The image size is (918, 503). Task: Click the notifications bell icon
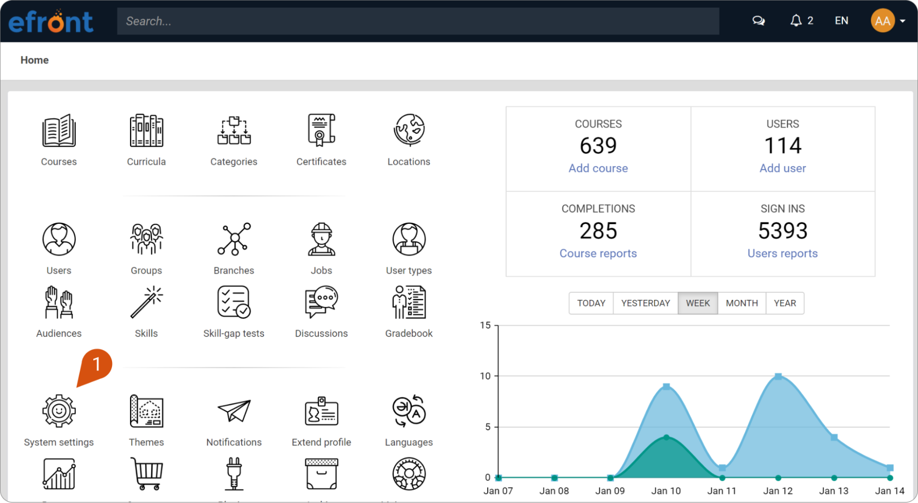pyautogui.click(x=796, y=21)
